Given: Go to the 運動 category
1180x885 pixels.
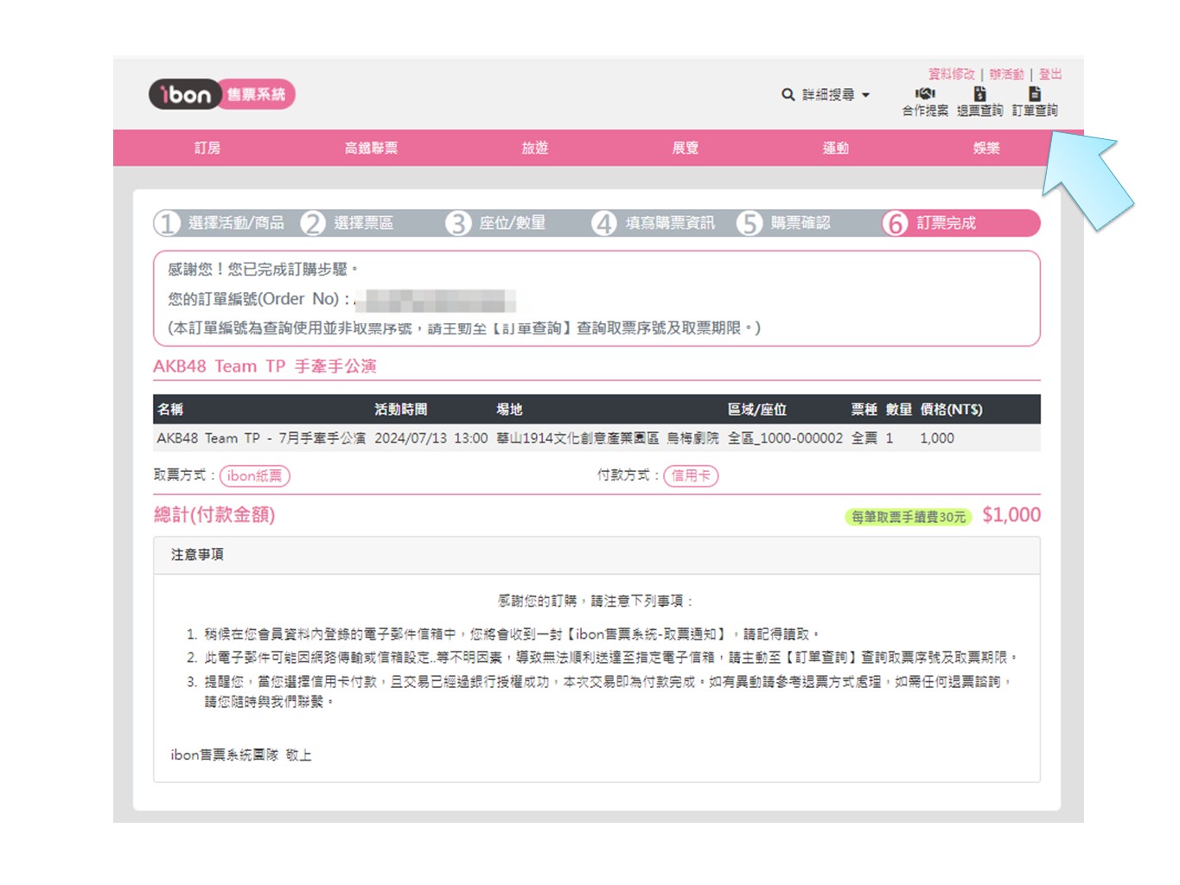Looking at the screenshot, I should click(x=835, y=148).
